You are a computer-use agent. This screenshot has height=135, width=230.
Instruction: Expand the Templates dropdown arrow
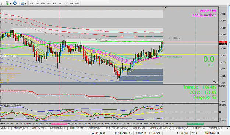25,3
